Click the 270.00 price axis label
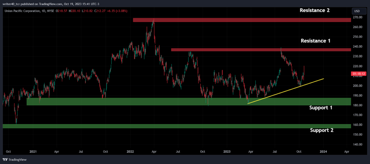370x164 pixels. [358, 17]
